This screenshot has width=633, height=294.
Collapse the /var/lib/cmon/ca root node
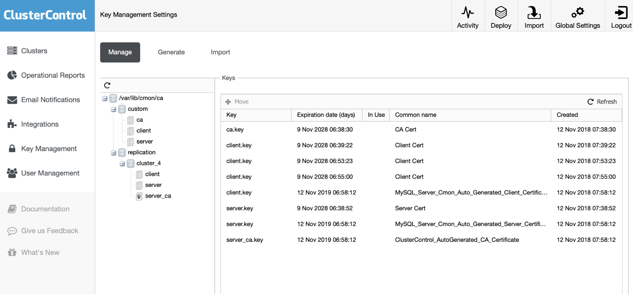point(105,99)
